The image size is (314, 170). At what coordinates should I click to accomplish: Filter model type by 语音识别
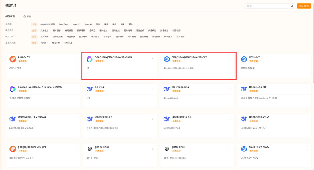coord(176,31)
